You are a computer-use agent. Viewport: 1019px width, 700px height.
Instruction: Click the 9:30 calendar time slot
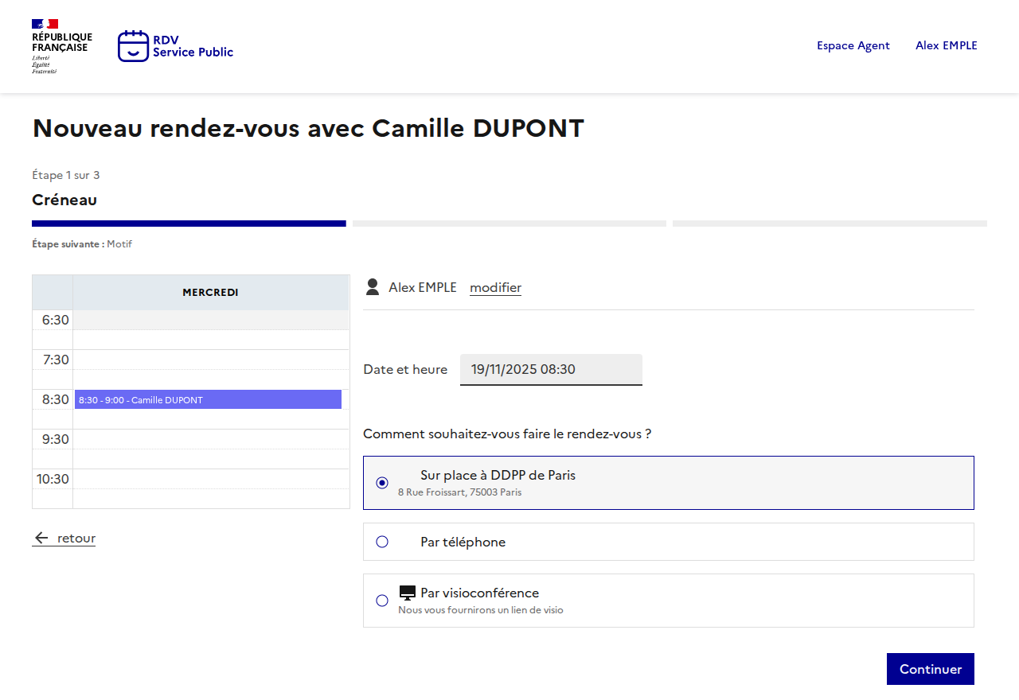tap(210, 439)
